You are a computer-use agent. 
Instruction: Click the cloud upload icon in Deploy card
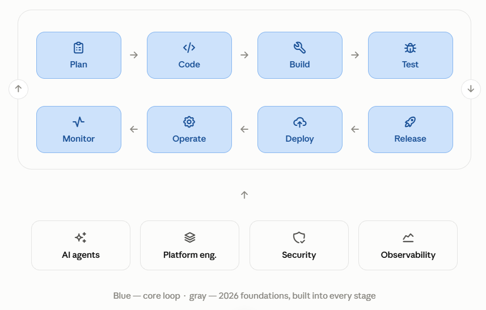(300, 122)
